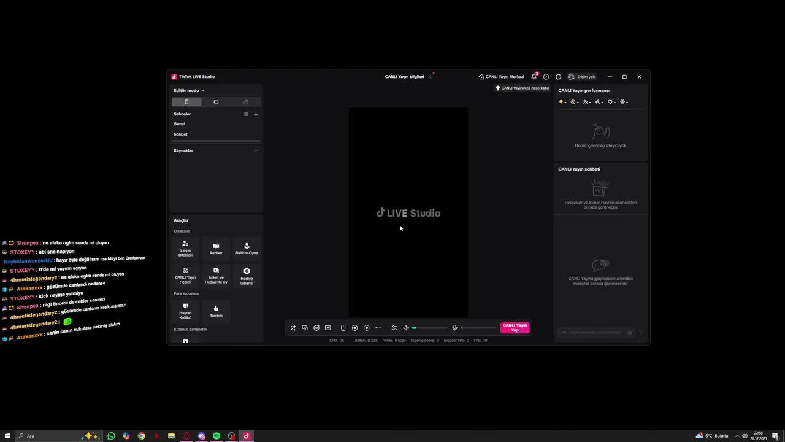The height and width of the screenshot is (442, 785).
Task: Click the CANLI Yayın Yap button
Action: (x=515, y=328)
